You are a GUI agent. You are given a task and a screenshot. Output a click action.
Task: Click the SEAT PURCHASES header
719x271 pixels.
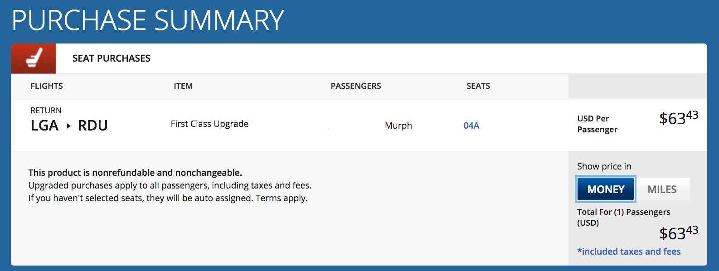(112, 58)
